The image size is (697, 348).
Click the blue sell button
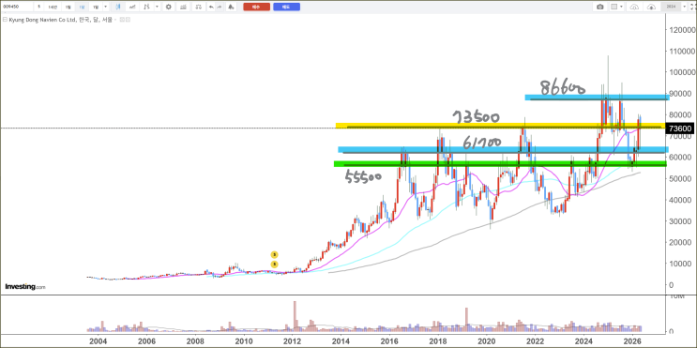pos(286,7)
